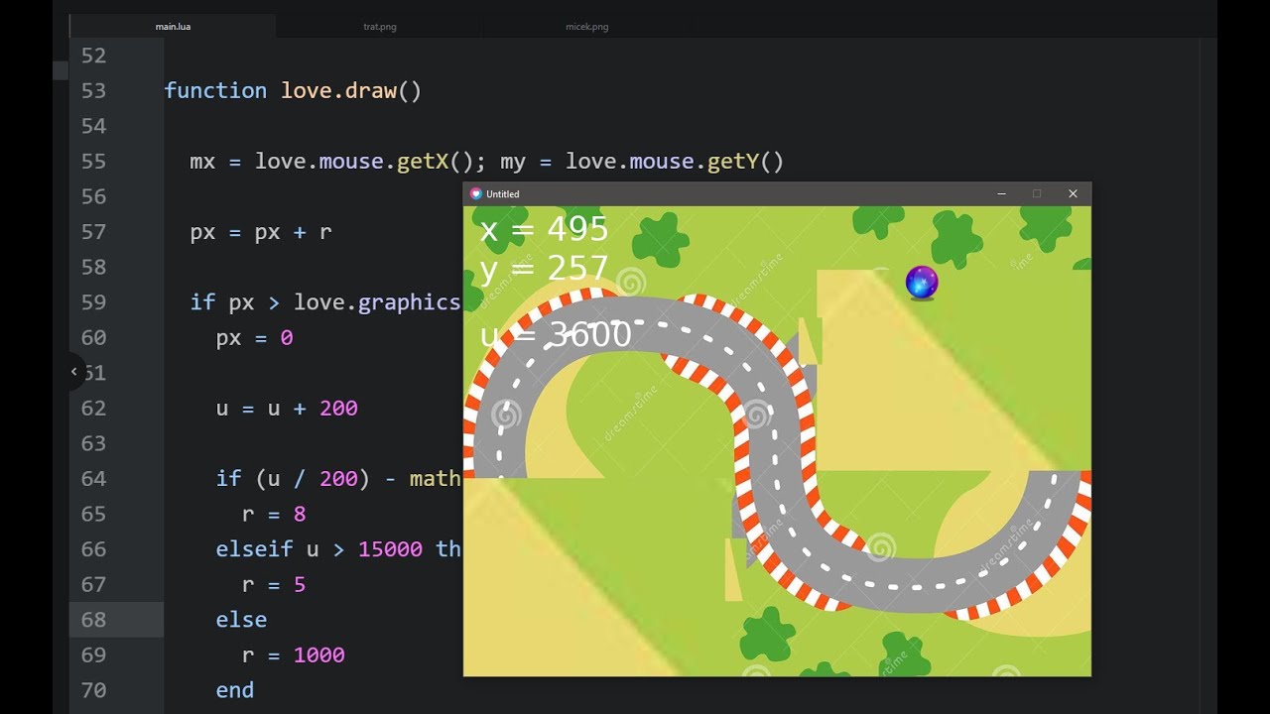Click the 'else' keyword on line 68
Viewport: 1270px width, 714px height.
(241, 620)
